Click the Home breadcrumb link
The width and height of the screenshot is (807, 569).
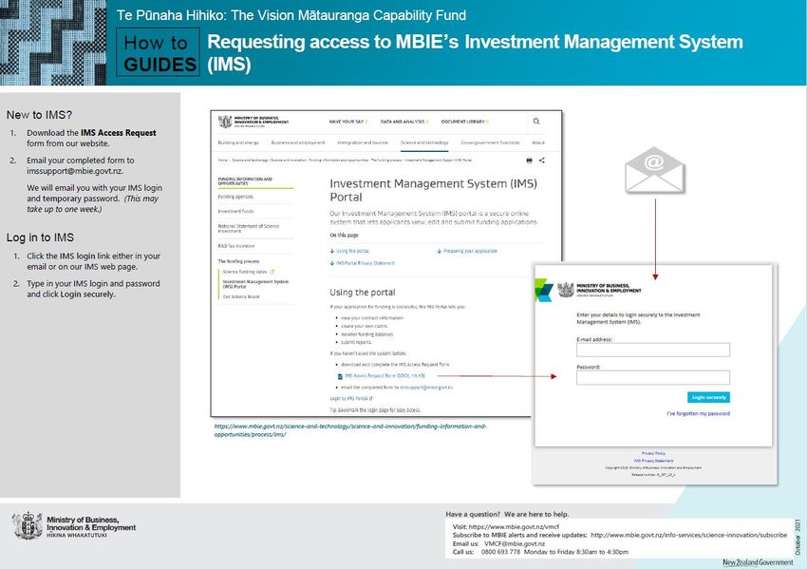point(222,161)
